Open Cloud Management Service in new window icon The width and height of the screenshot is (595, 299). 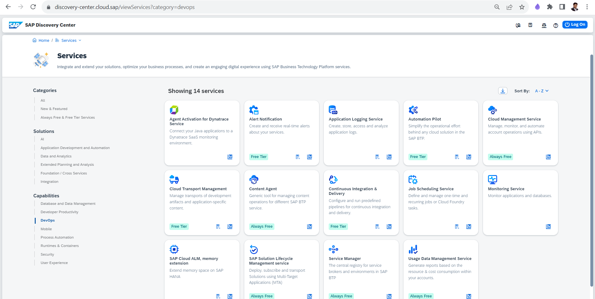[548, 157]
